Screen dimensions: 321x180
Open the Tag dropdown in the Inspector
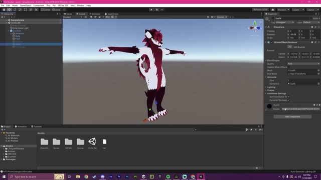(285, 22)
